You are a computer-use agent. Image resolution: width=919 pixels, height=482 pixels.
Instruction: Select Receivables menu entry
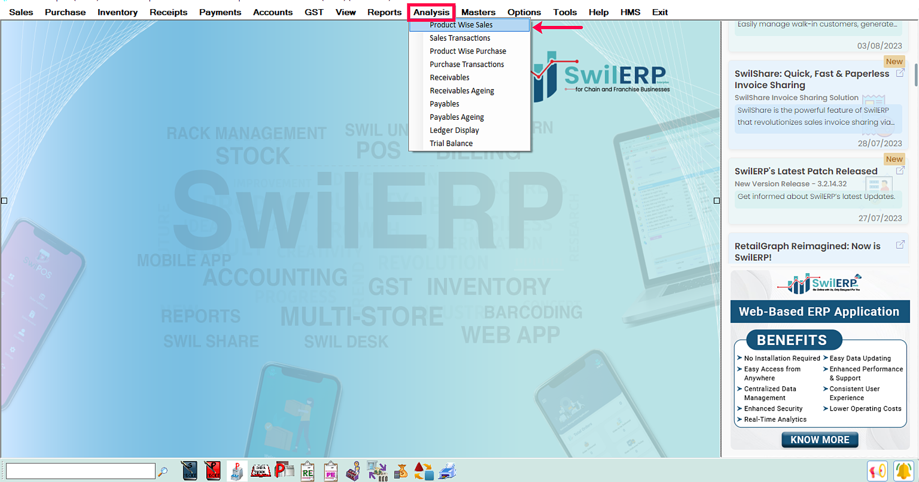click(x=470, y=78)
